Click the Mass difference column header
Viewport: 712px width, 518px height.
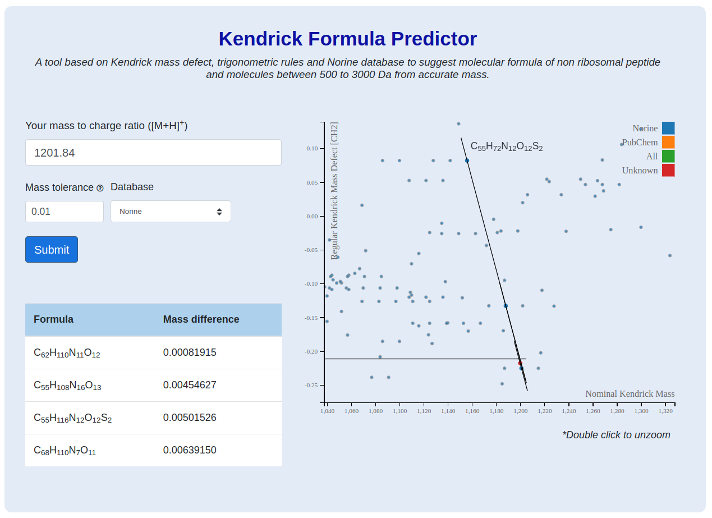(201, 319)
